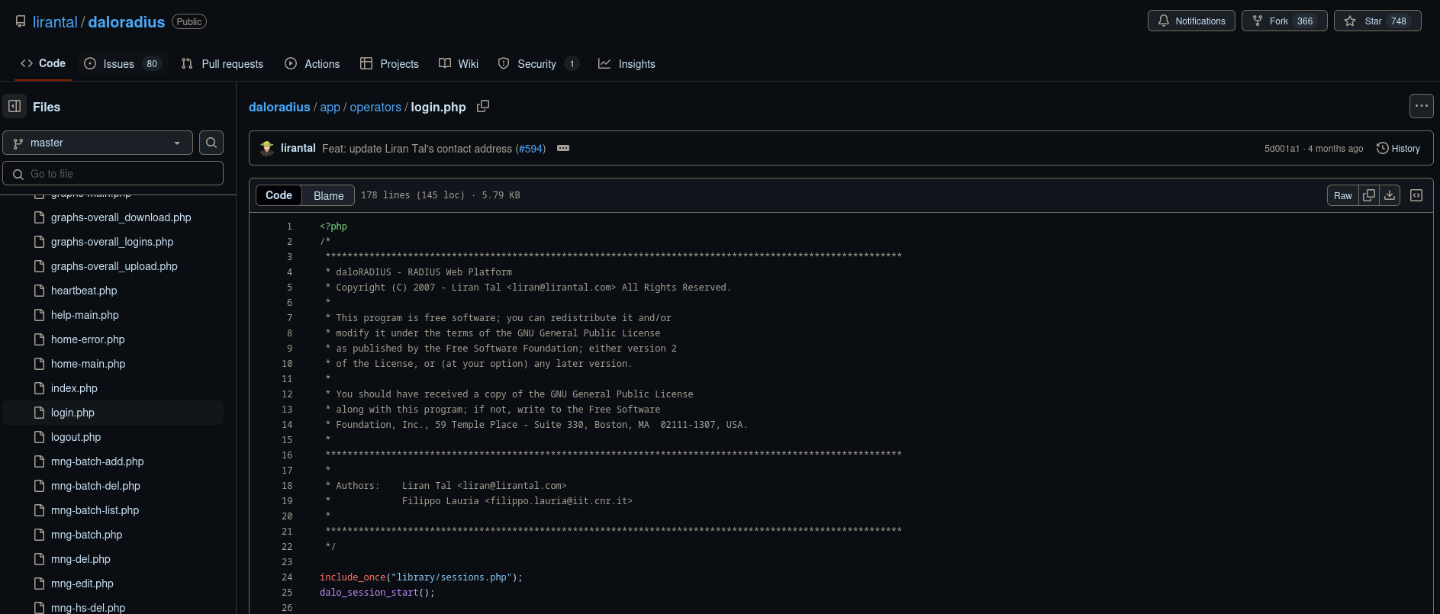Expand the commit message details ellipsis
The image size is (1440, 614).
(563, 148)
